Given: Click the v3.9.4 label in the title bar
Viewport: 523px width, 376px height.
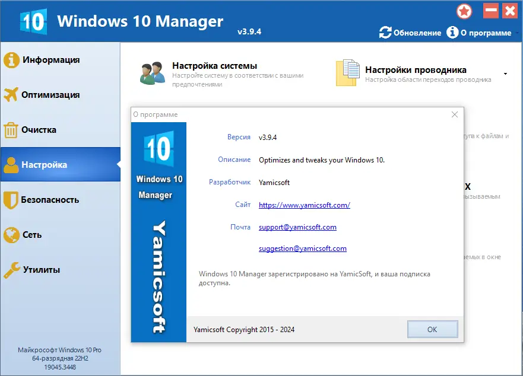Looking at the screenshot, I should [249, 31].
